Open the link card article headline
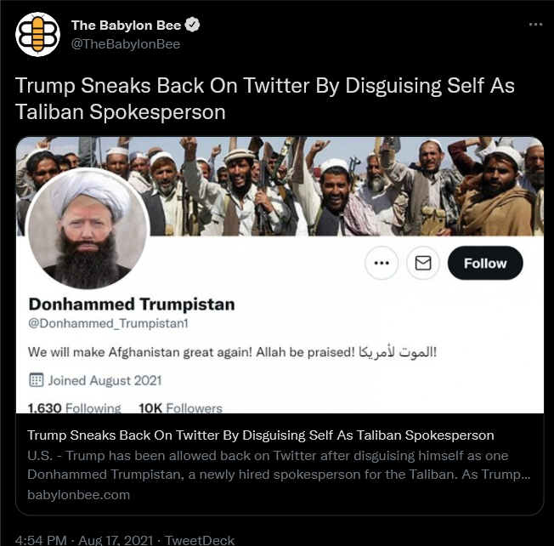The height and width of the screenshot is (546, 554). click(260, 435)
